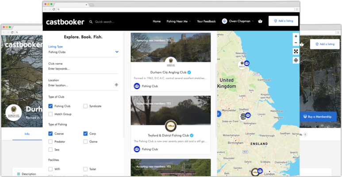This screenshot has width=342, height=177.
Task: Open the Owen Chapman account menu
Action: tap(239, 21)
